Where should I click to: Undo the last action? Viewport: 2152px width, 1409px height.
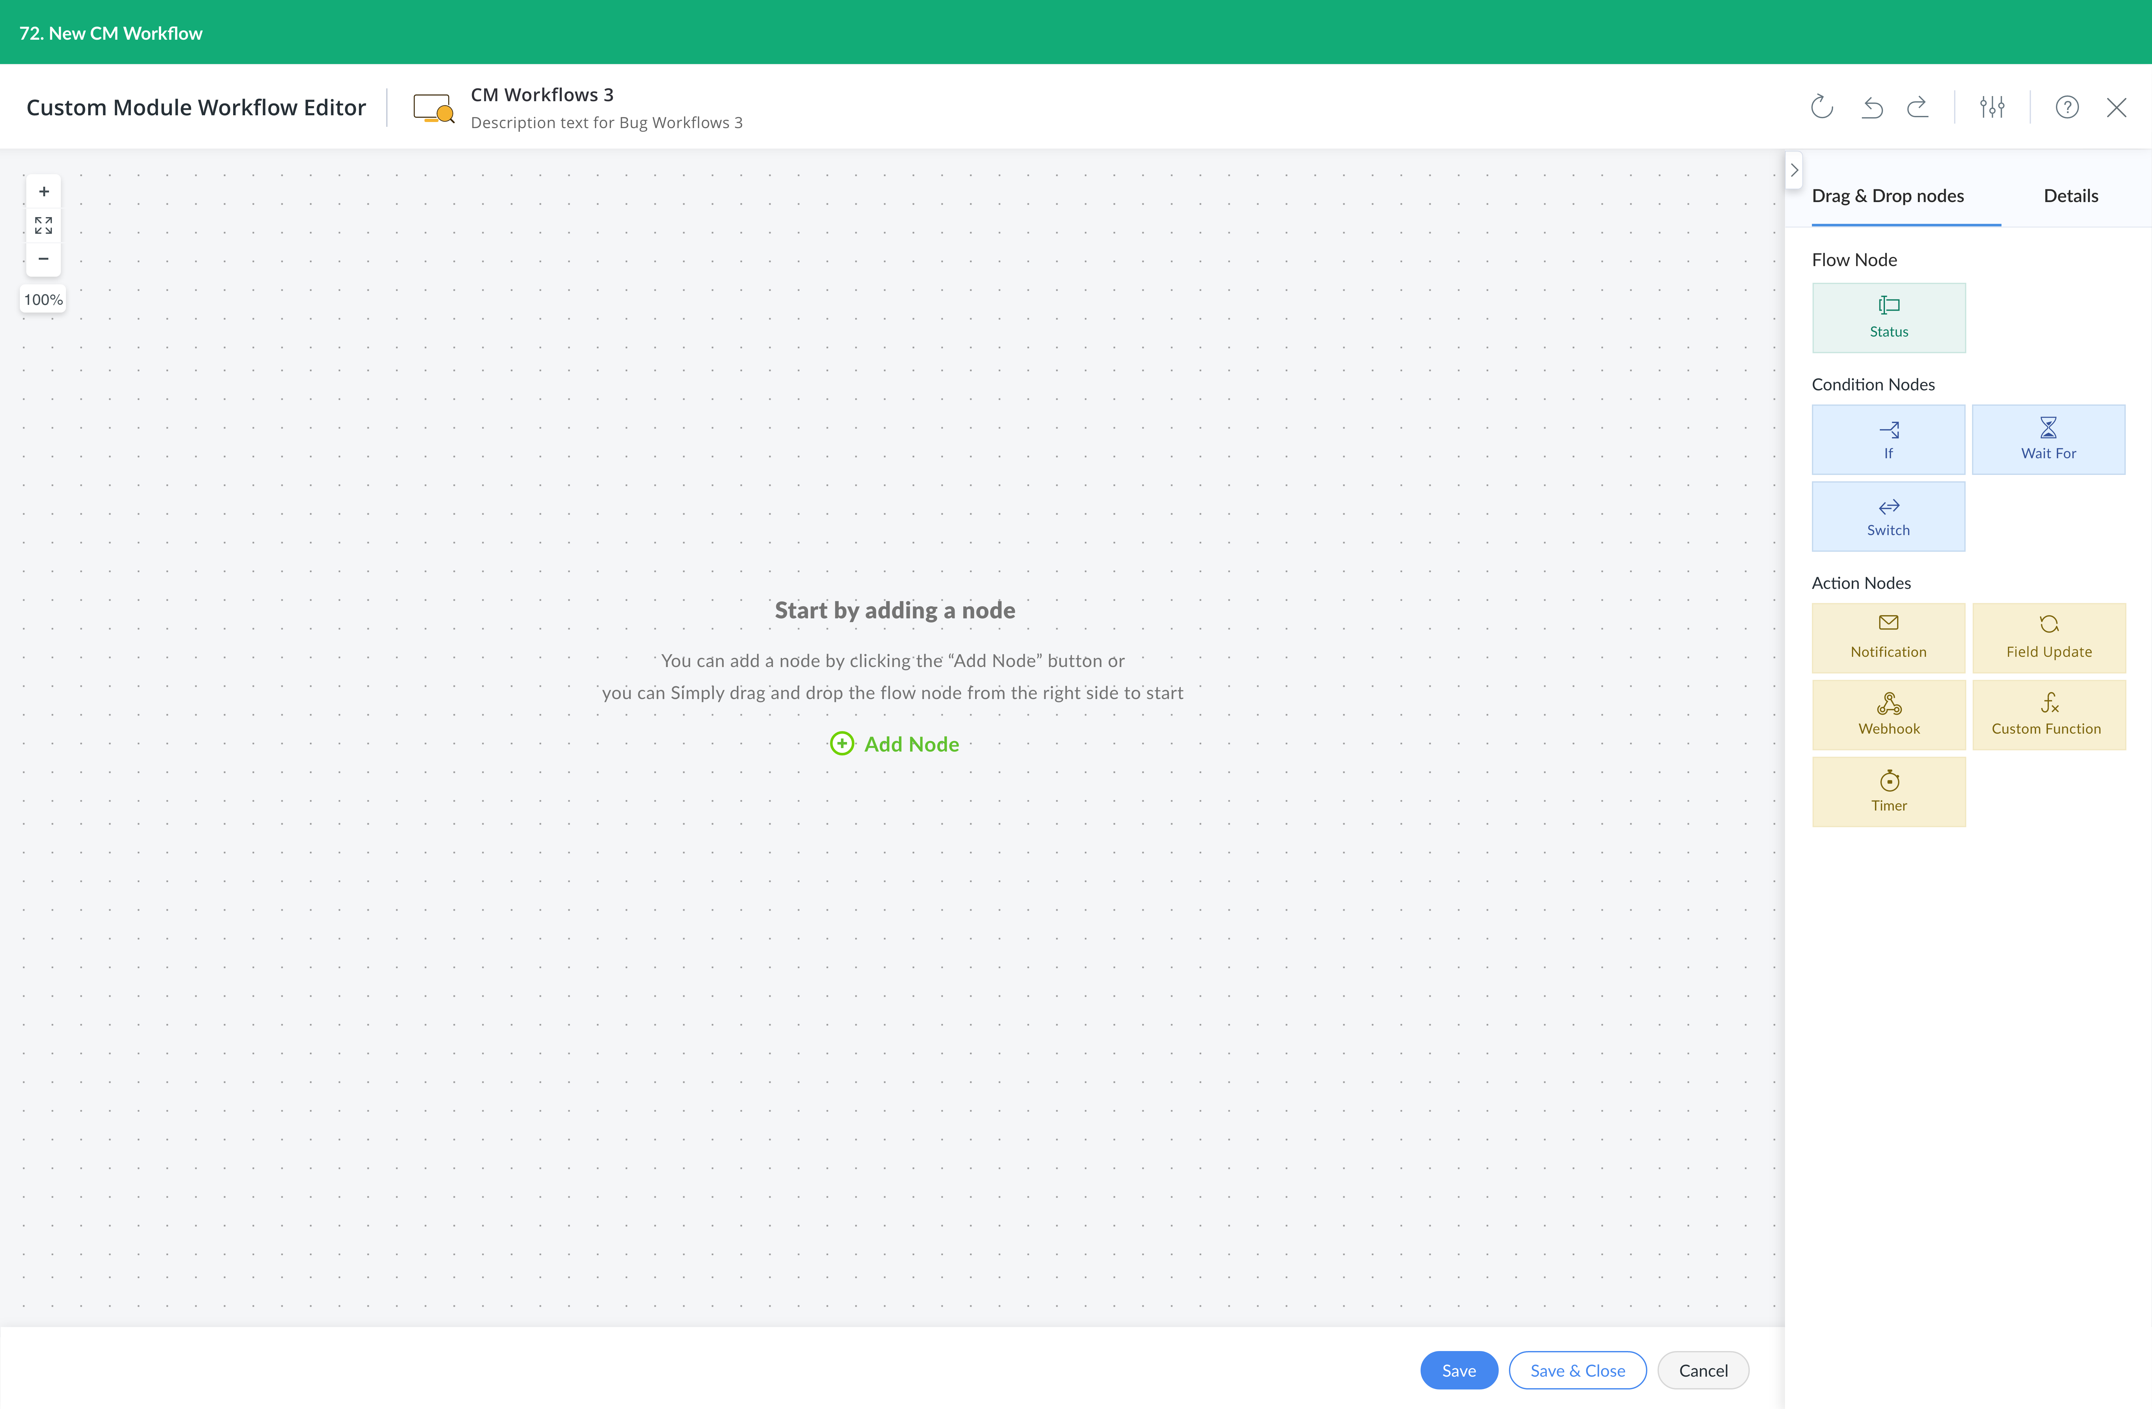point(1872,108)
